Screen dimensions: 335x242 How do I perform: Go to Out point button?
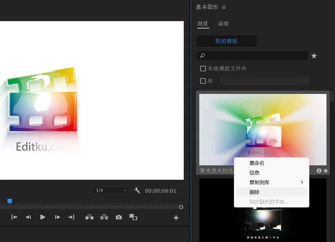[x=72, y=217]
